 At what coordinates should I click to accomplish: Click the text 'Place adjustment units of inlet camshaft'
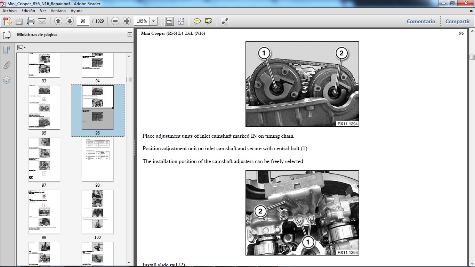(x=188, y=136)
